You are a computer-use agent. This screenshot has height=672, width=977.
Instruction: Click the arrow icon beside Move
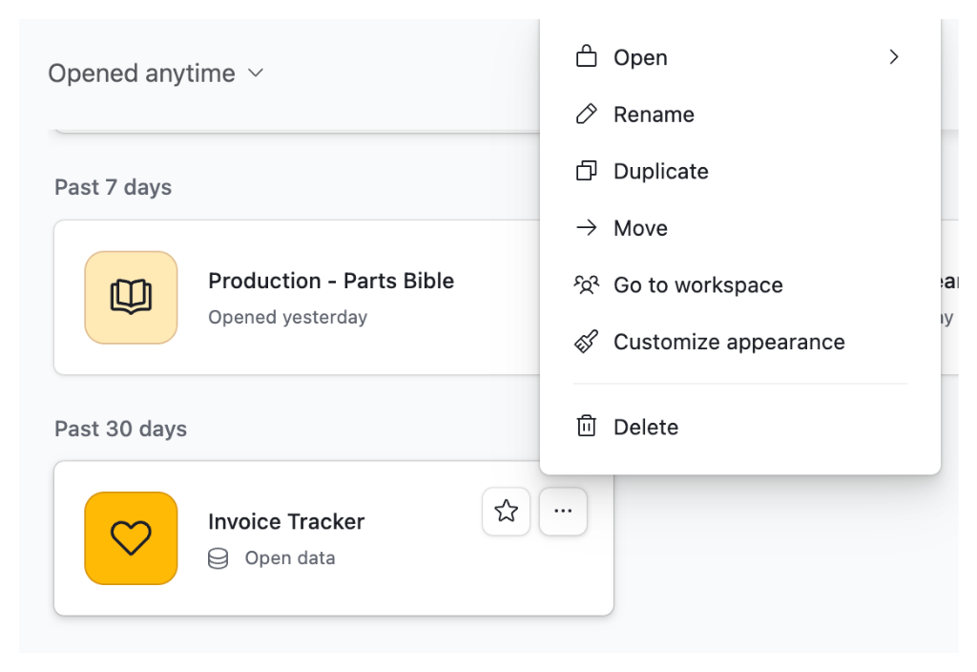[x=586, y=228]
